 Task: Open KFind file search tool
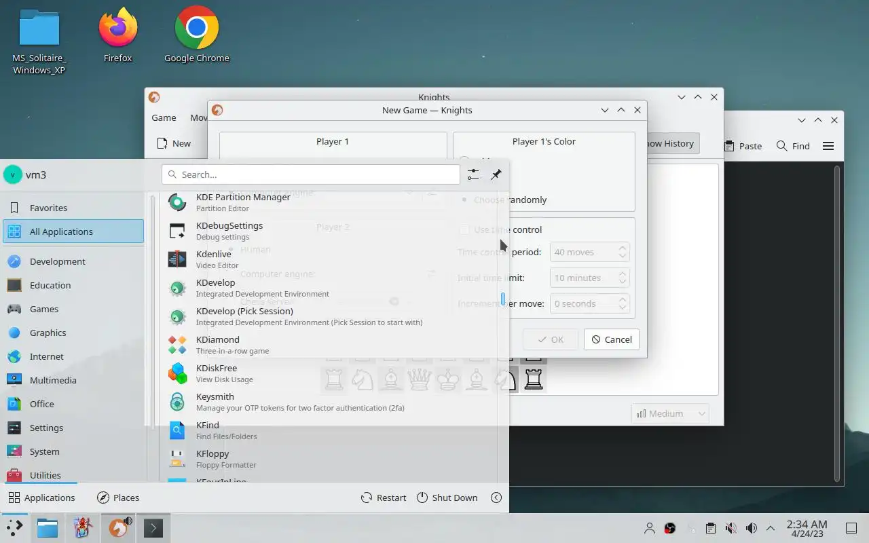[x=330, y=430]
